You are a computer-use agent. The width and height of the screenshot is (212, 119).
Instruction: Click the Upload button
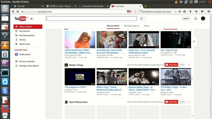pos(186,19)
